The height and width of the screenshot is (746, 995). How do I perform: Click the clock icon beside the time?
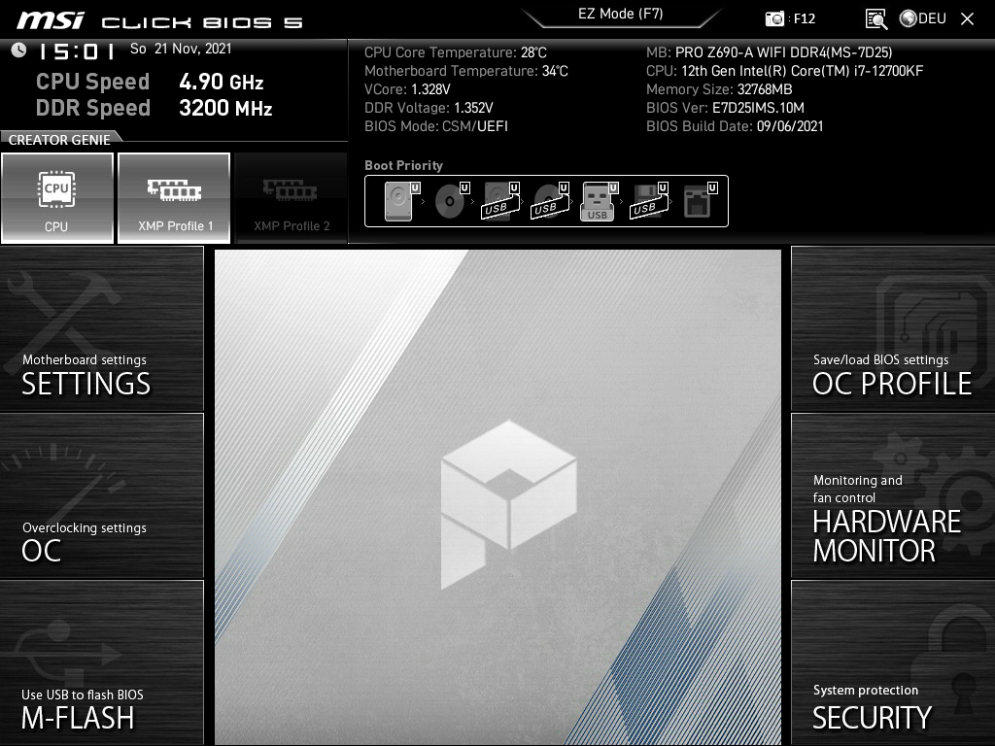coord(19,51)
